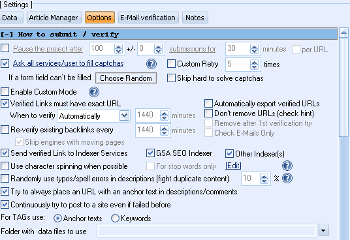
Task: Toggle Ask all services/user to fill captchas checkbox
Action: (5, 63)
